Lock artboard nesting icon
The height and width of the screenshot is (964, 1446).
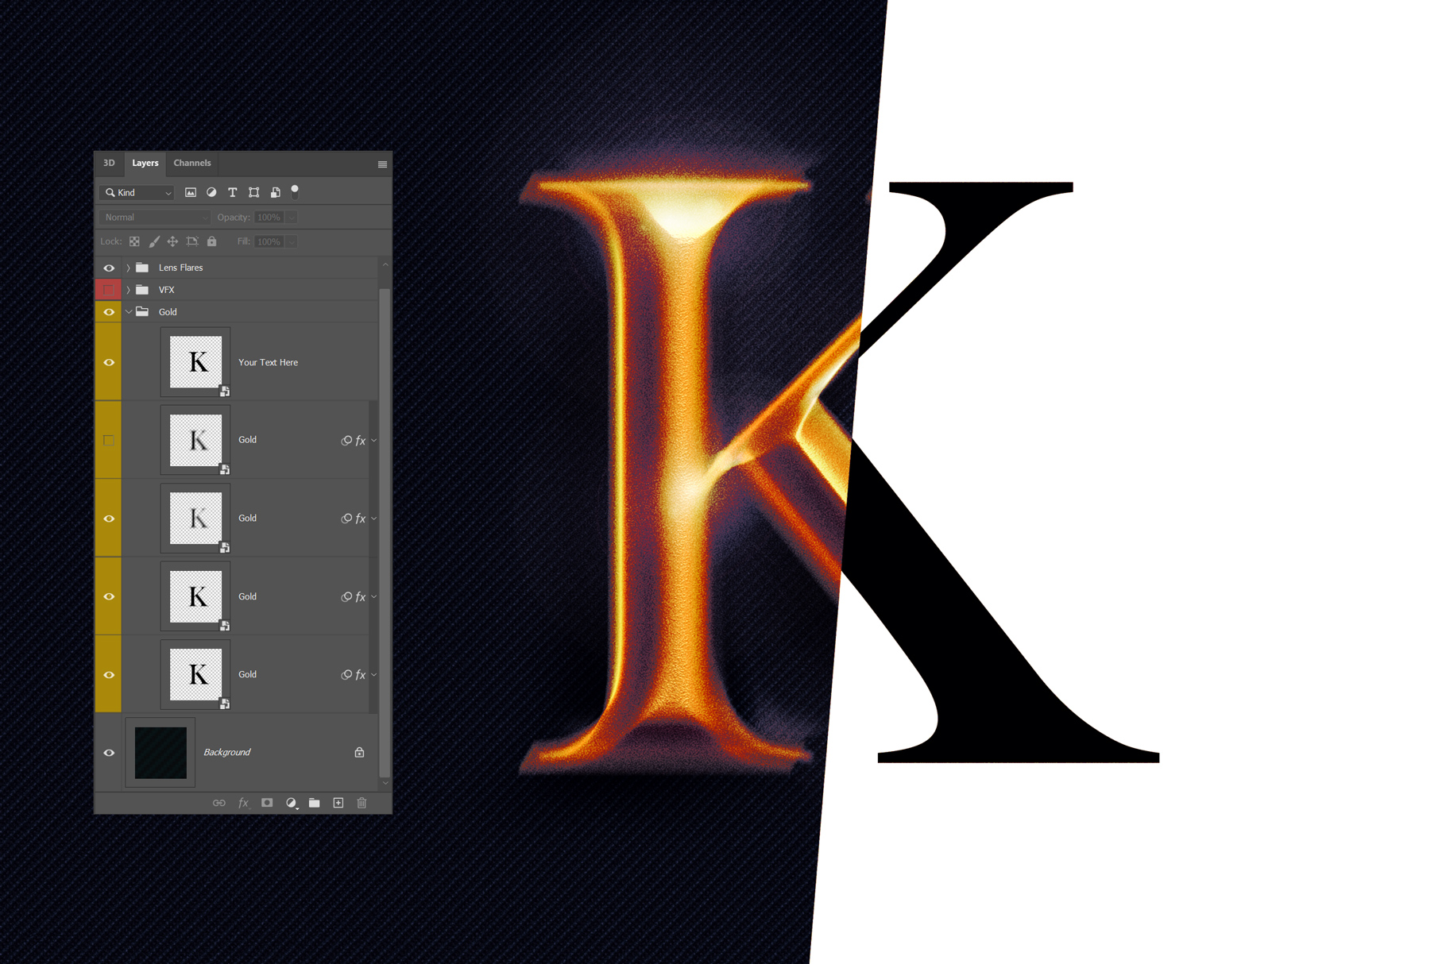point(192,241)
